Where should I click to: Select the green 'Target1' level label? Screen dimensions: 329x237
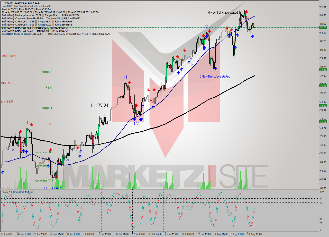coord(47,108)
